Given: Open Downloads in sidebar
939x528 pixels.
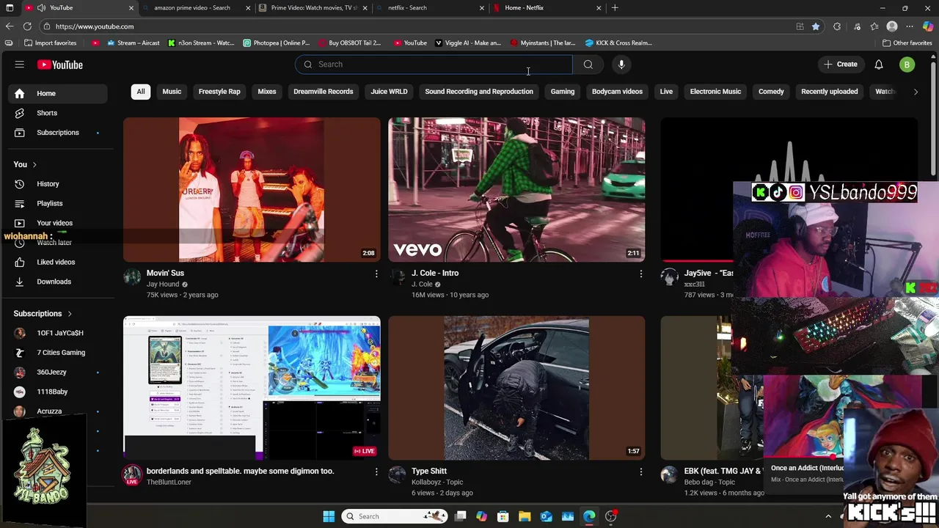Looking at the screenshot, I should [x=57, y=282].
